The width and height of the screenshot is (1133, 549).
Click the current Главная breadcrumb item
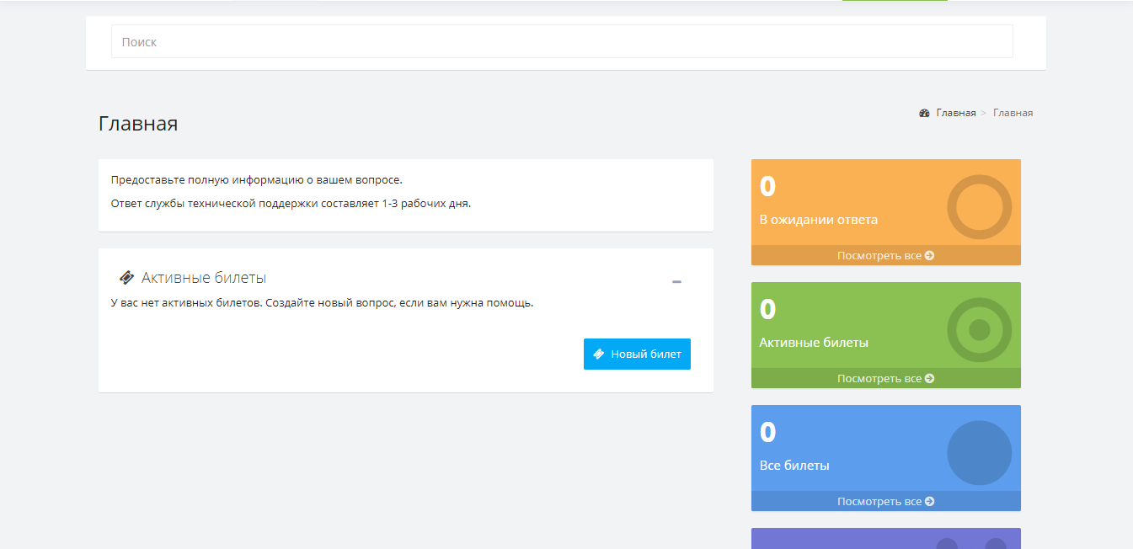coord(1013,113)
